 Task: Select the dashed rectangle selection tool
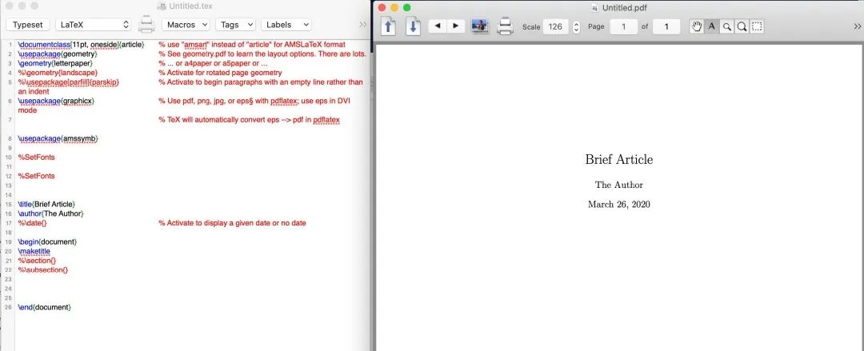[x=757, y=26]
